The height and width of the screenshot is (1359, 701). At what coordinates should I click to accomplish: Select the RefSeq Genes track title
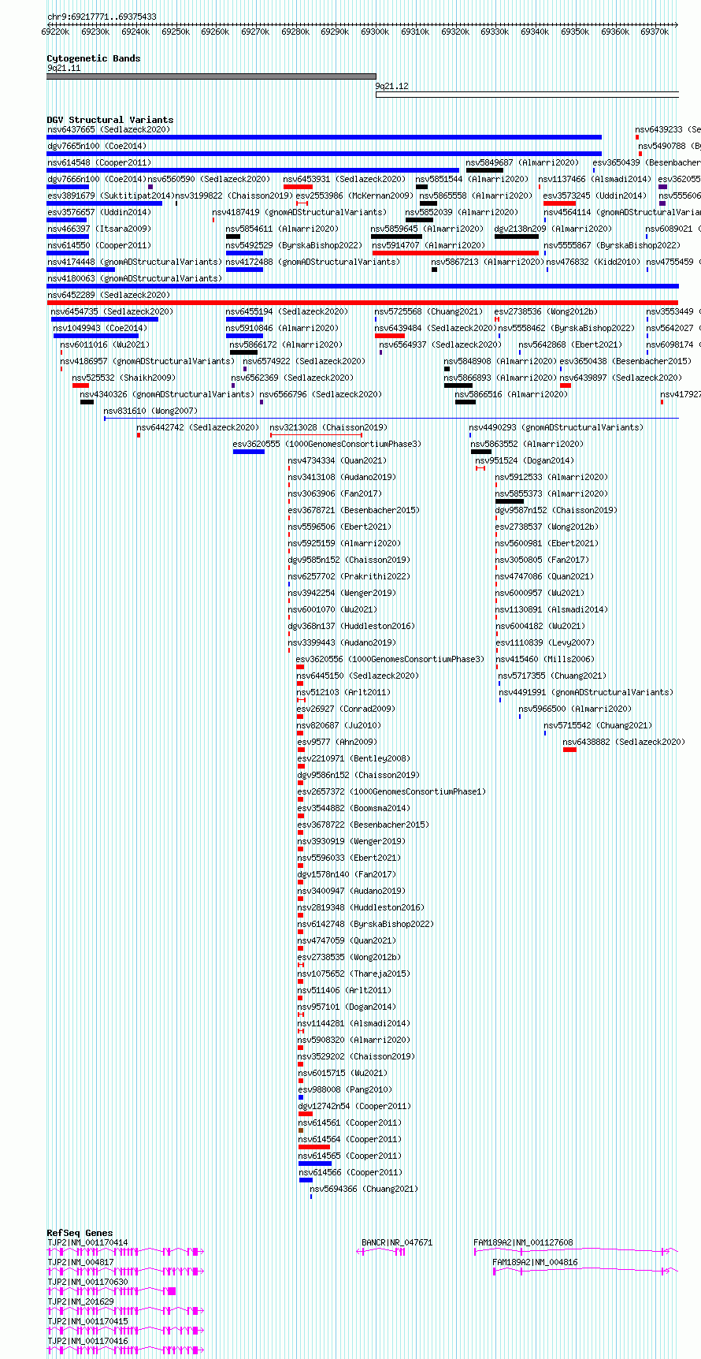(80, 1233)
